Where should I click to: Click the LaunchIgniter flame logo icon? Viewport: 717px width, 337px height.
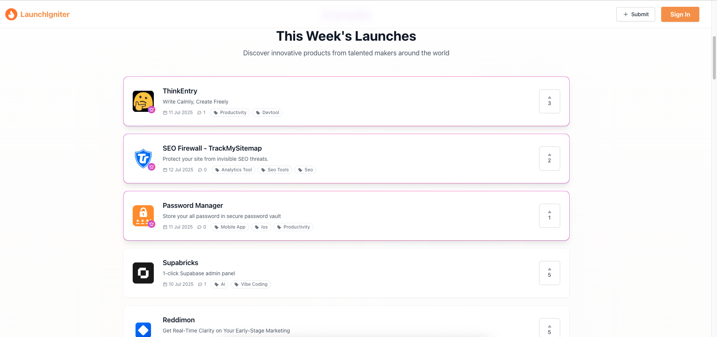[11, 14]
